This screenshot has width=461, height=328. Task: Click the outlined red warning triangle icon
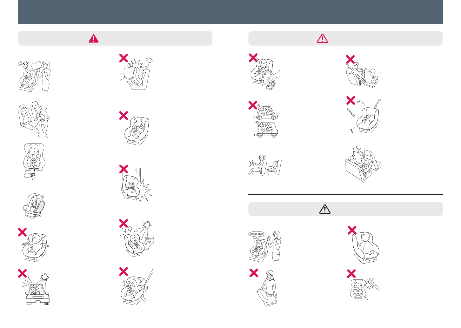click(323, 38)
